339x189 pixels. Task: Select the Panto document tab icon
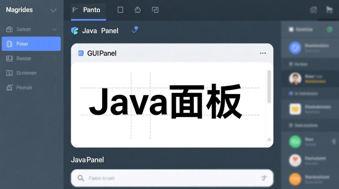click(75, 10)
